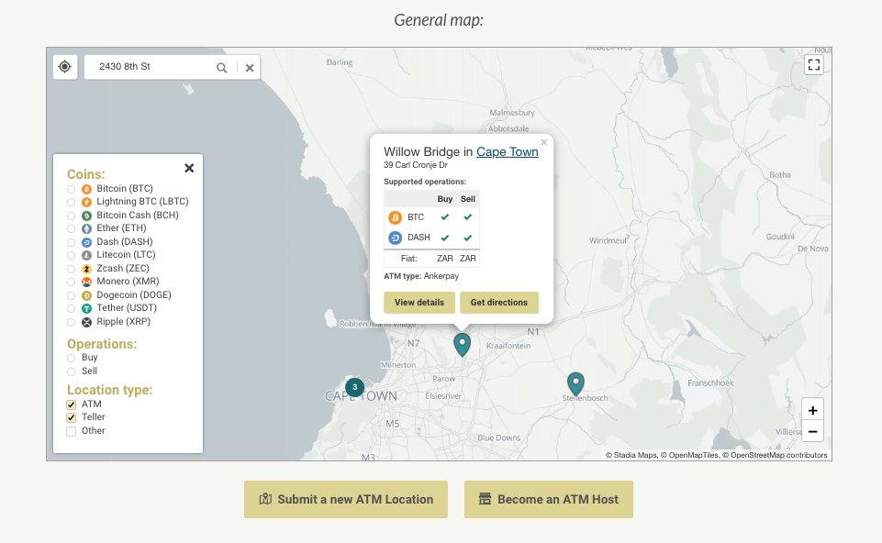
Task: Open the OpenMapTiles attribution link
Action: tap(694, 455)
